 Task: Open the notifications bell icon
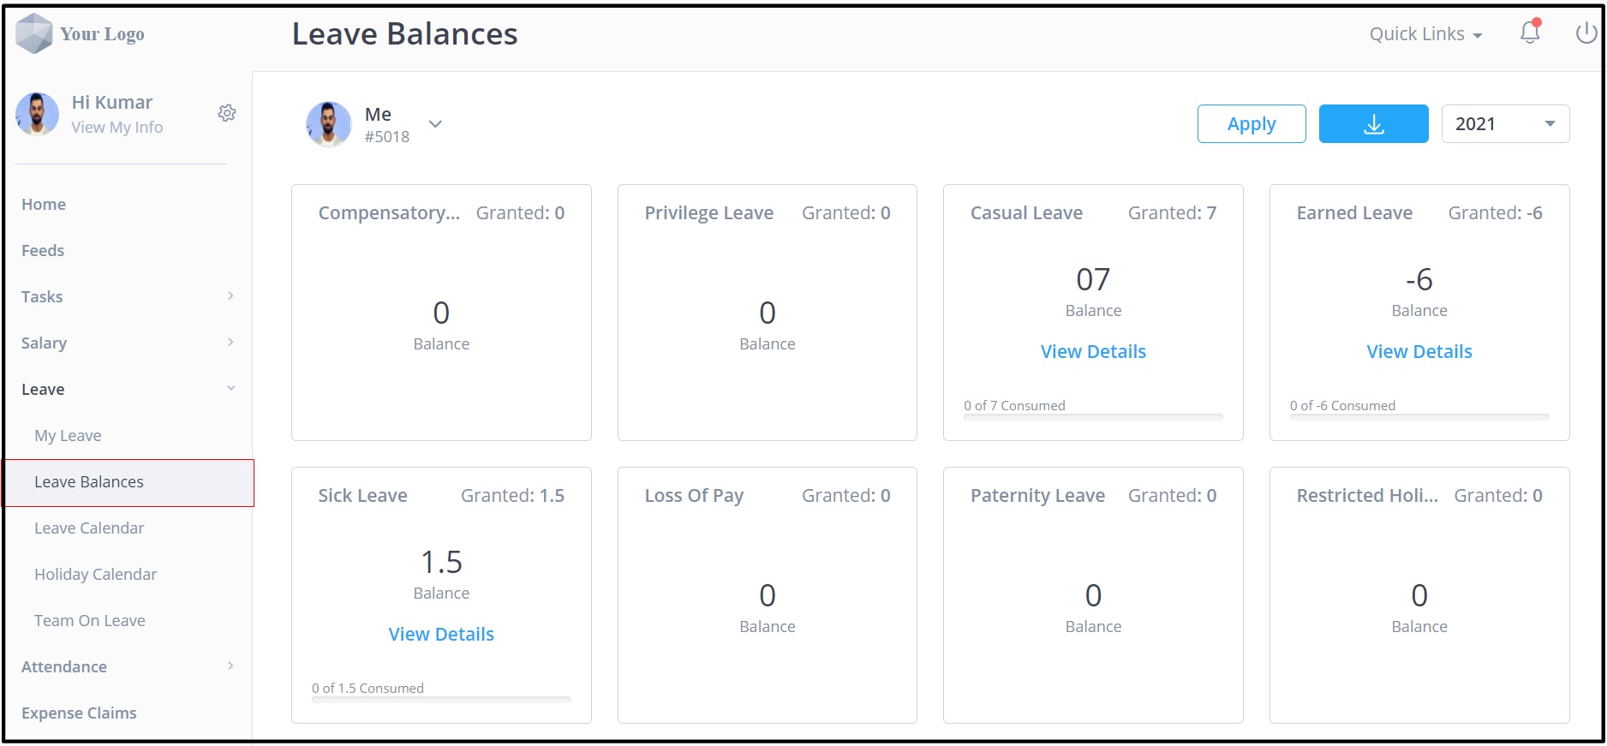1530,33
